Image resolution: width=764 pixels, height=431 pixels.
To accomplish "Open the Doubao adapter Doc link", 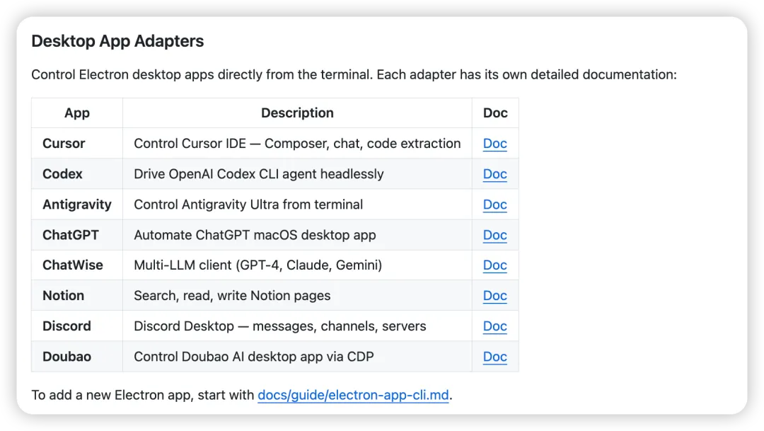I will click(494, 357).
